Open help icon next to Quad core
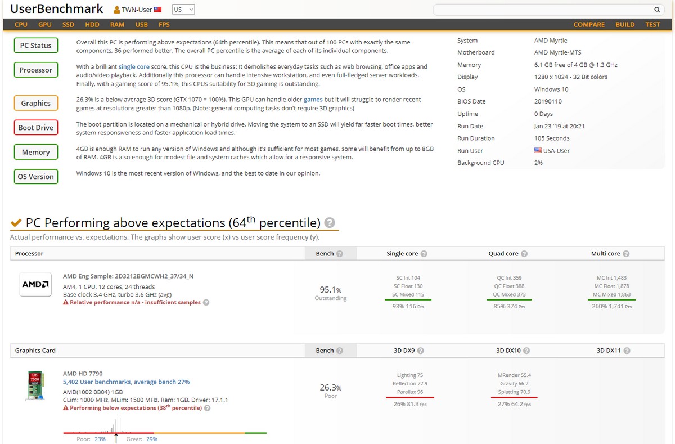 click(524, 254)
